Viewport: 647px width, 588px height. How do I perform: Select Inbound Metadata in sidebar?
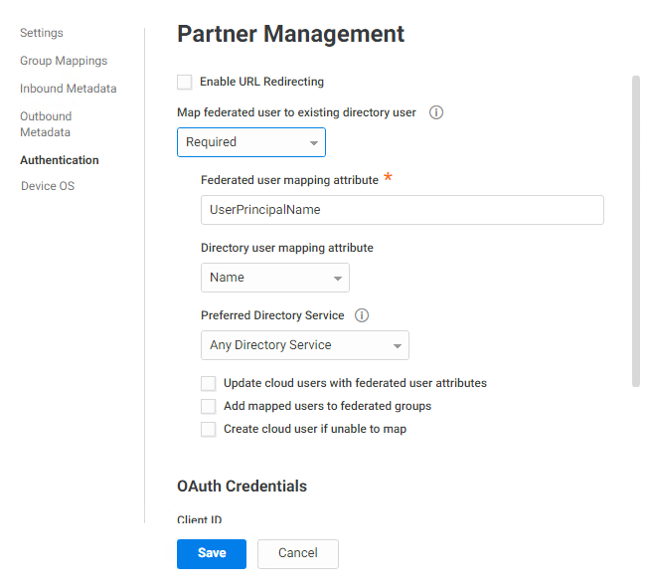pyautogui.click(x=69, y=89)
